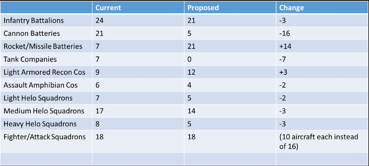Click the Proposed value "0" for Tank Companies

coord(189,59)
